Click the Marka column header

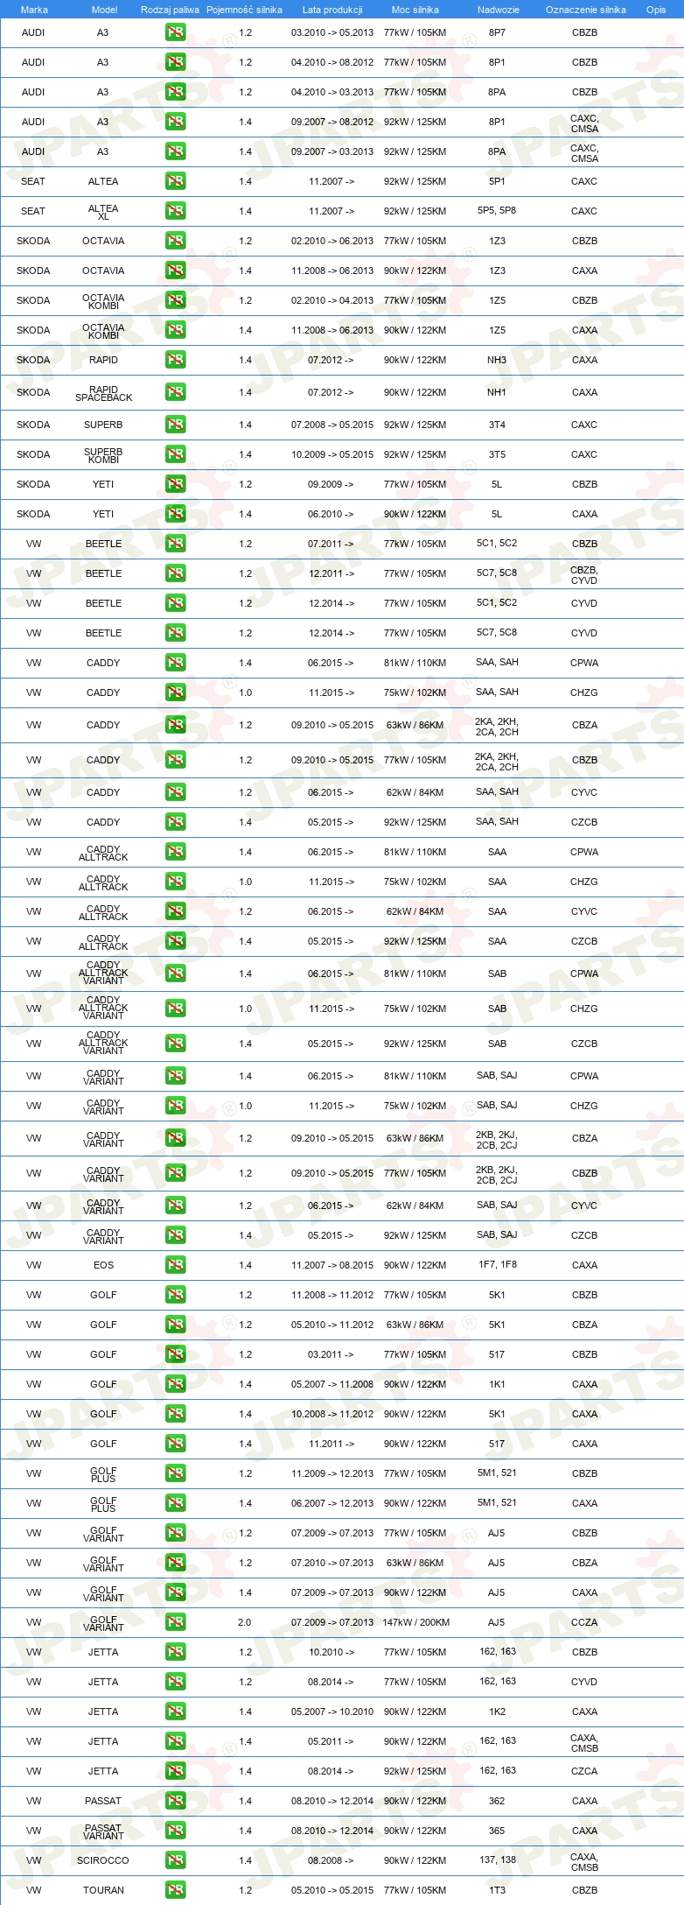click(x=34, y=10)
